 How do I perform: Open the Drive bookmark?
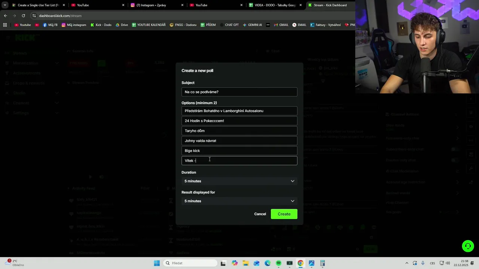(x=122, y=25)
